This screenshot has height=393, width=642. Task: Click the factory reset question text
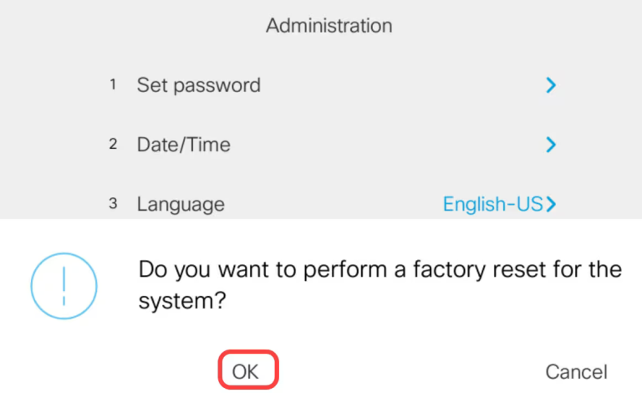coord(380,270)
